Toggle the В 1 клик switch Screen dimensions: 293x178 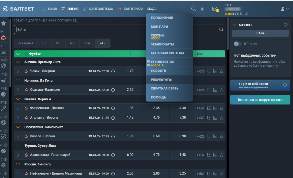pos(237,44)
